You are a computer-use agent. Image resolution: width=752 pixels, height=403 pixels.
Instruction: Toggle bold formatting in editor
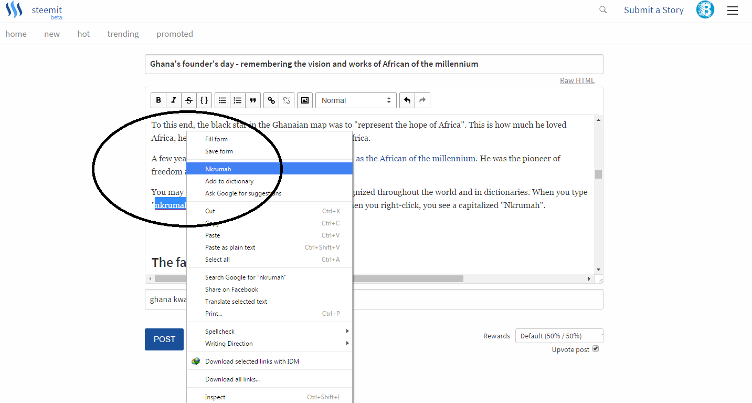158,100
